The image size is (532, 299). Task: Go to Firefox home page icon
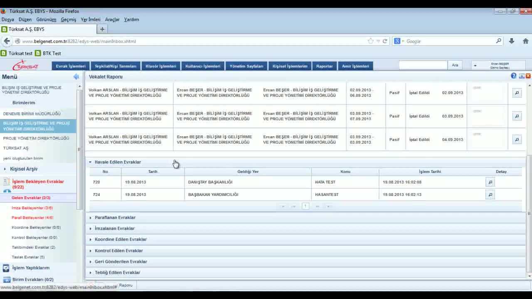[x=525, y=41]
